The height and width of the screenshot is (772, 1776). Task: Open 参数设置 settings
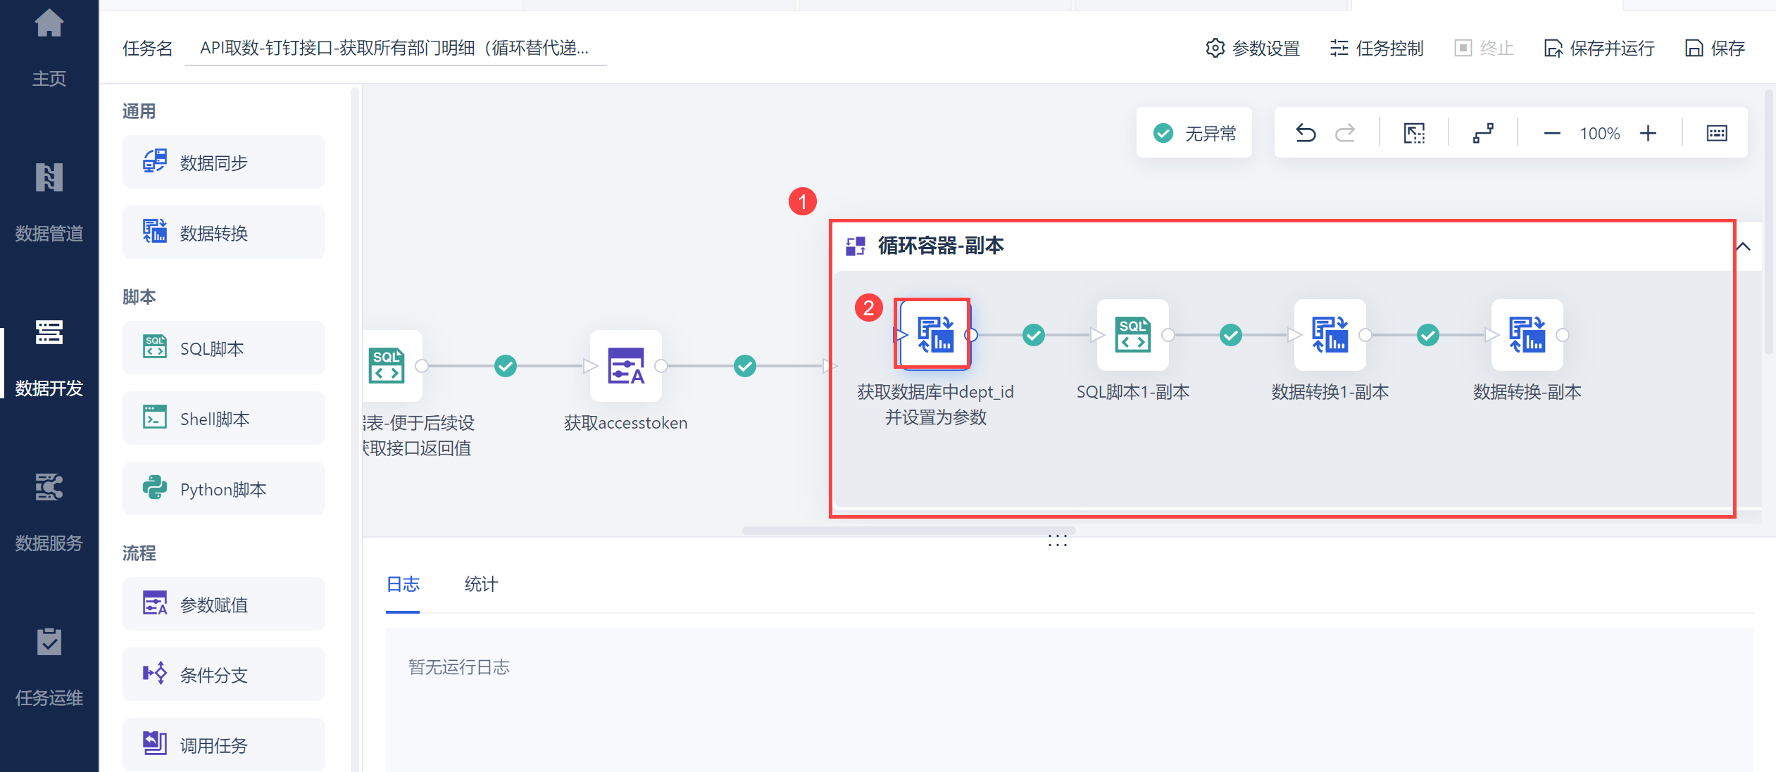pos(1253,48)
